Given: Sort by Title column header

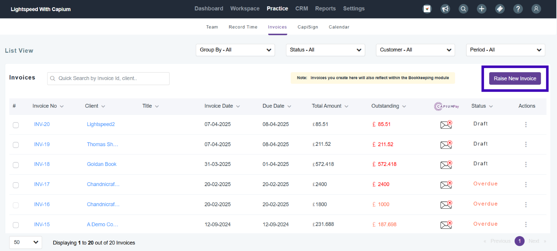Looking at the screenshot, I should [x=150, y=106].
